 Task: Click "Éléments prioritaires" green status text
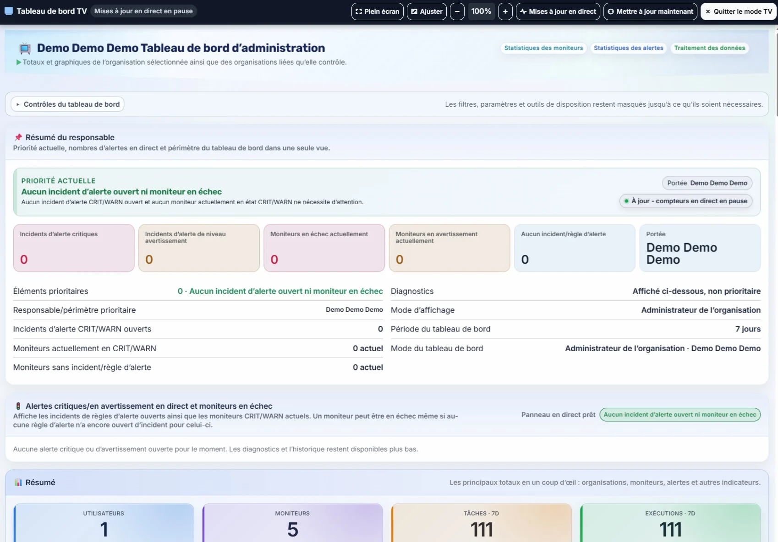pos(280,291)
